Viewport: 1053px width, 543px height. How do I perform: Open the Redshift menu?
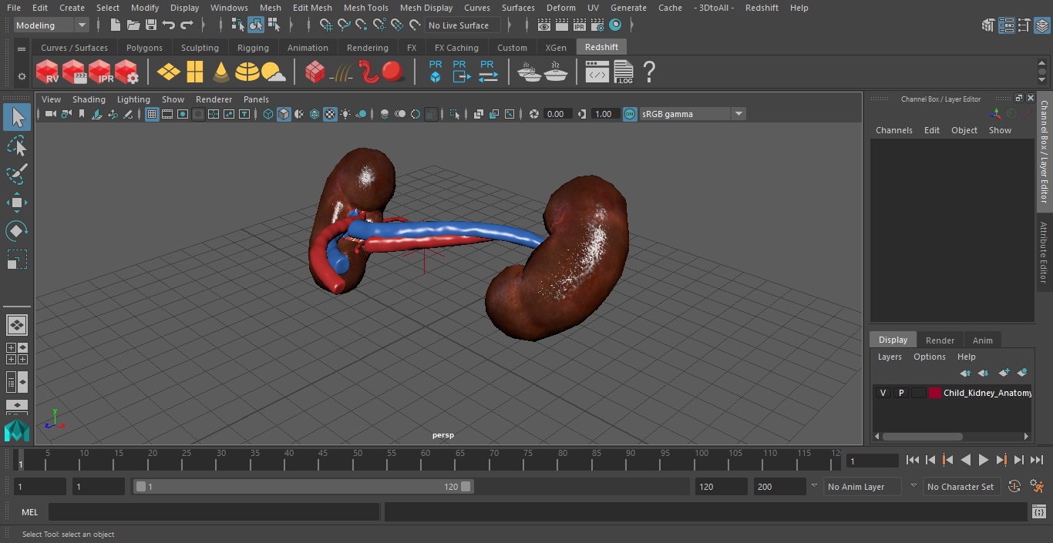point(762,8)
